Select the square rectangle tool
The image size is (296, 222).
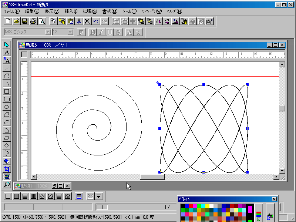[7, 91]
